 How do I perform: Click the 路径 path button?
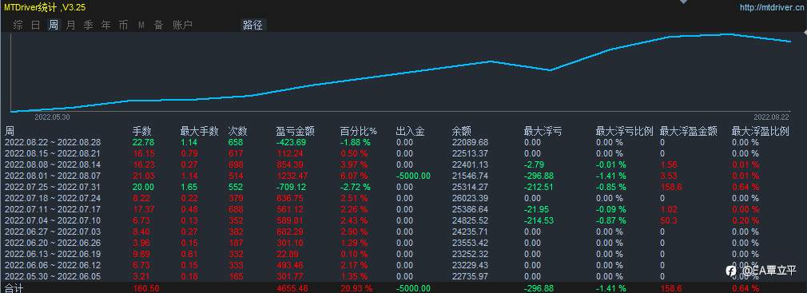coord(253,26)
